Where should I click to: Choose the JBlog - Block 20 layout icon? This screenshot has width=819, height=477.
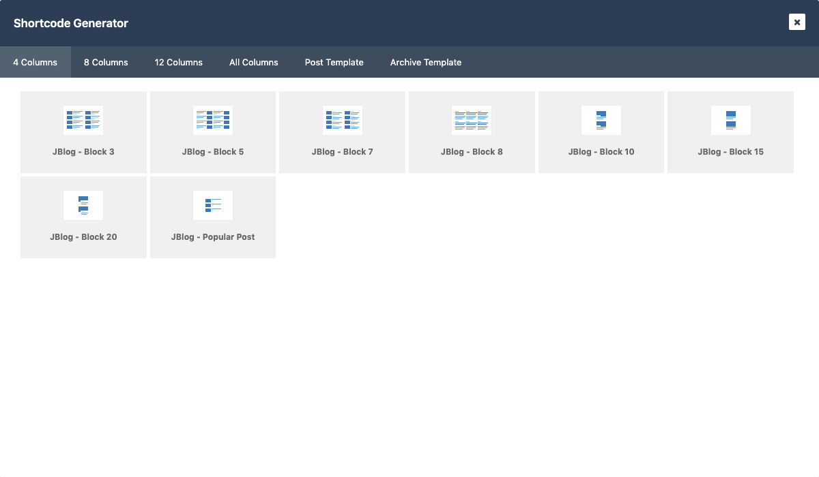[x=83, y=205]
